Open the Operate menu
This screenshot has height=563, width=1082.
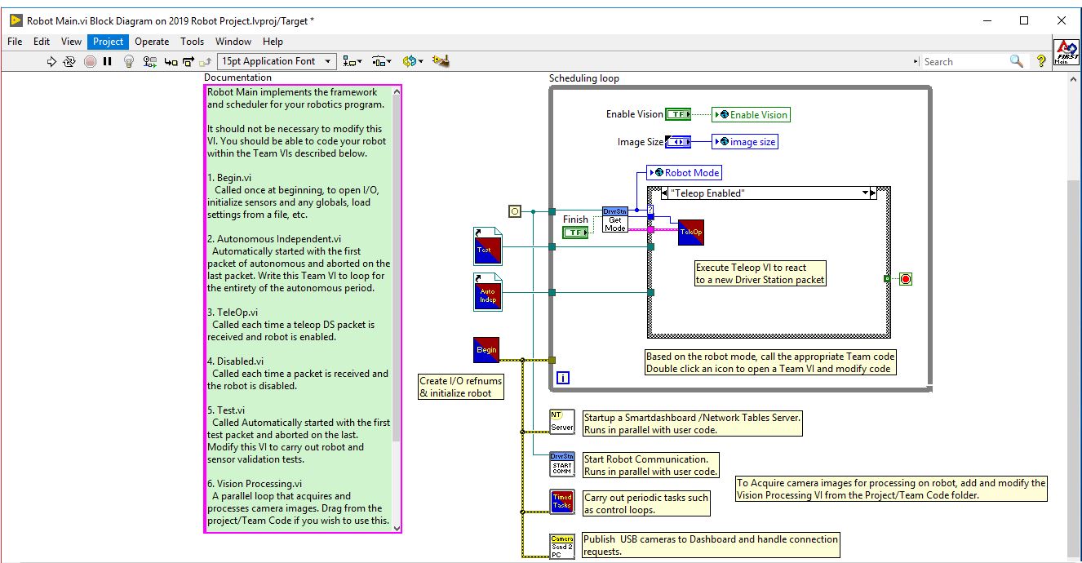click(x=152, y=41)
